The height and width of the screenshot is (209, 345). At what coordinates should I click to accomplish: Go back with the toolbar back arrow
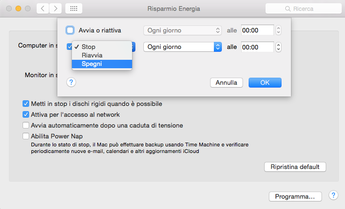coord(42,8)
